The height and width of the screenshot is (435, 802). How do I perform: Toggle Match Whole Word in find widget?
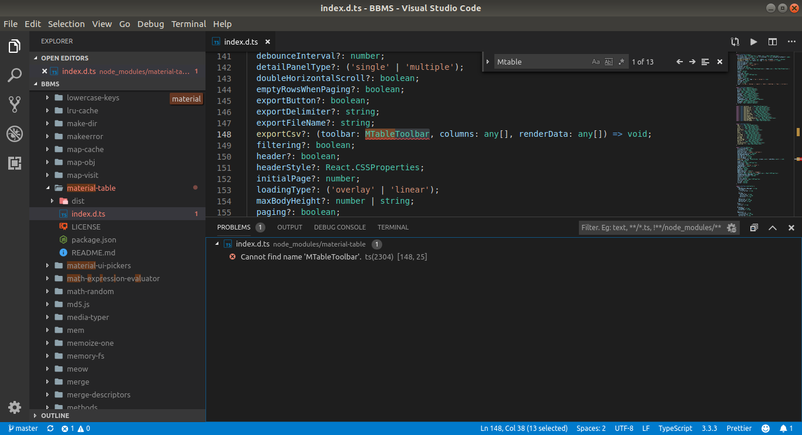pyautogui.click(x=609, y=62)
